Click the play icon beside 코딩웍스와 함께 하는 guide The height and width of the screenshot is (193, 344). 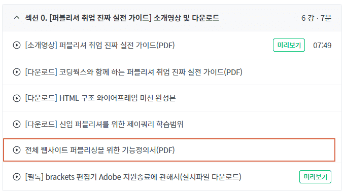[17, 72]
